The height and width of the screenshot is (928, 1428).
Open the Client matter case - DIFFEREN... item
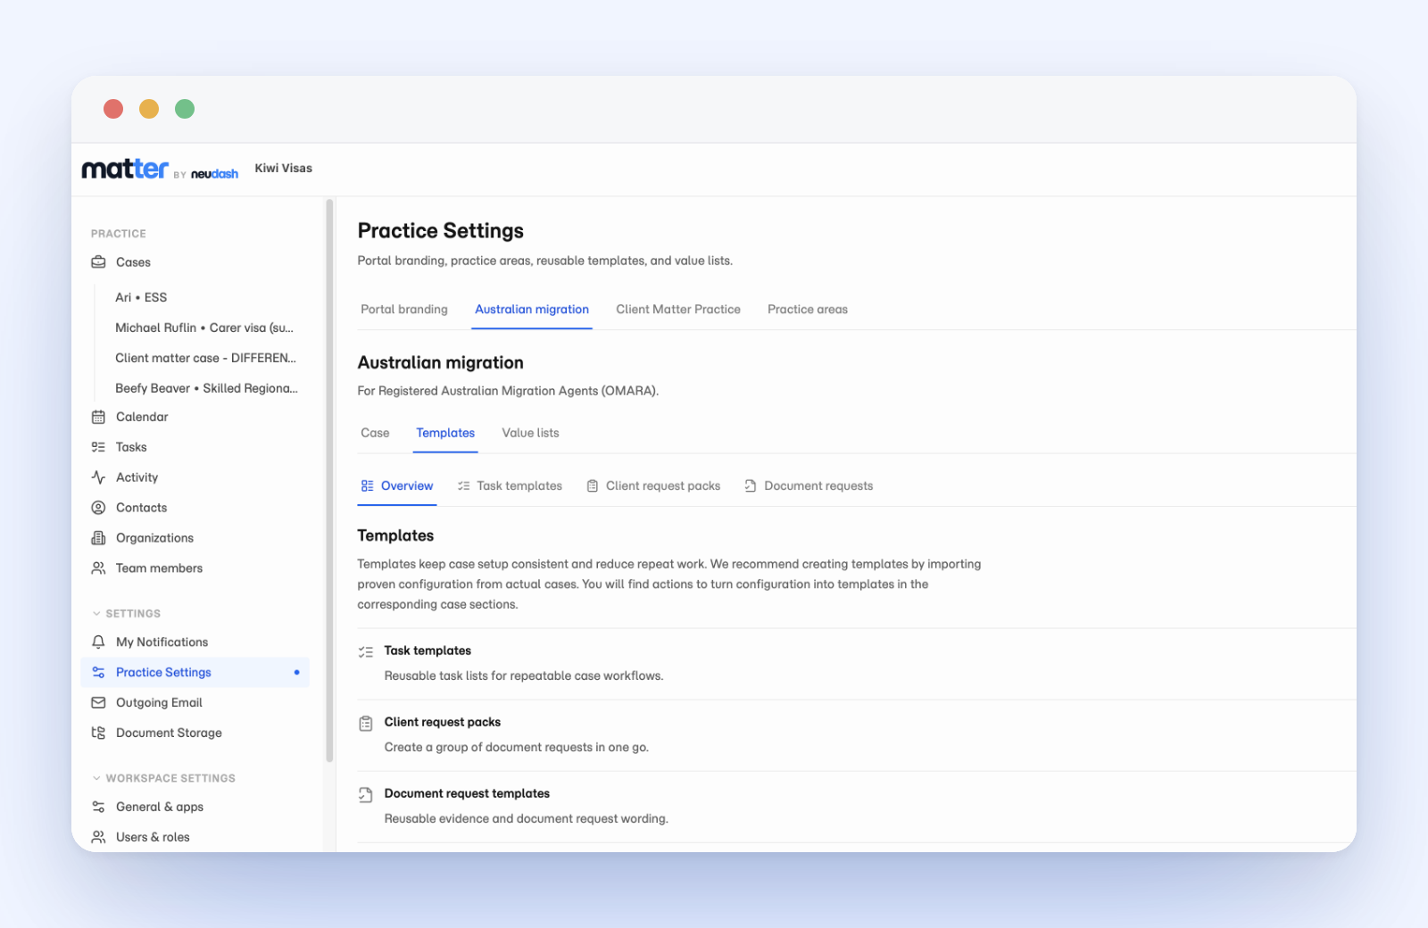tap(205, 359)
